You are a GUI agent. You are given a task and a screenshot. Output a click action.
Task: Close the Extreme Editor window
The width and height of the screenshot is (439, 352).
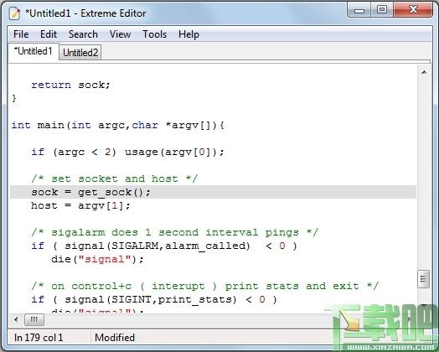(413, 10)
